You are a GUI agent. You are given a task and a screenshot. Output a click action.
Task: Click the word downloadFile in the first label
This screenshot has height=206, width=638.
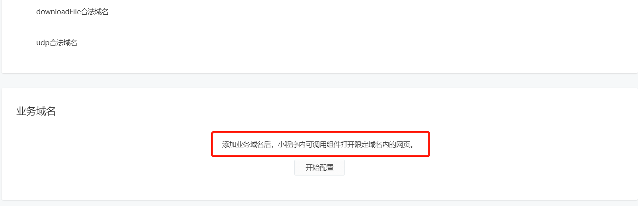(x=58, y=12)
